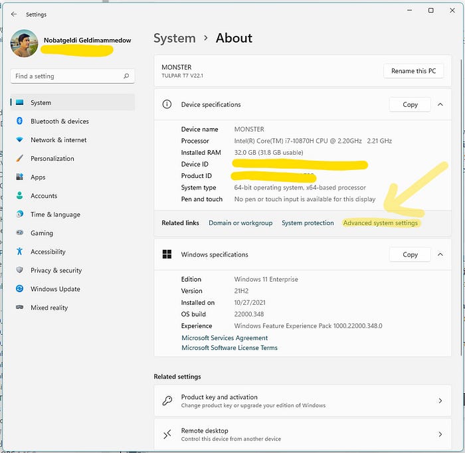Open the Apps settings label
Screen dimensions: 465x453
click(x=38, y=177)
